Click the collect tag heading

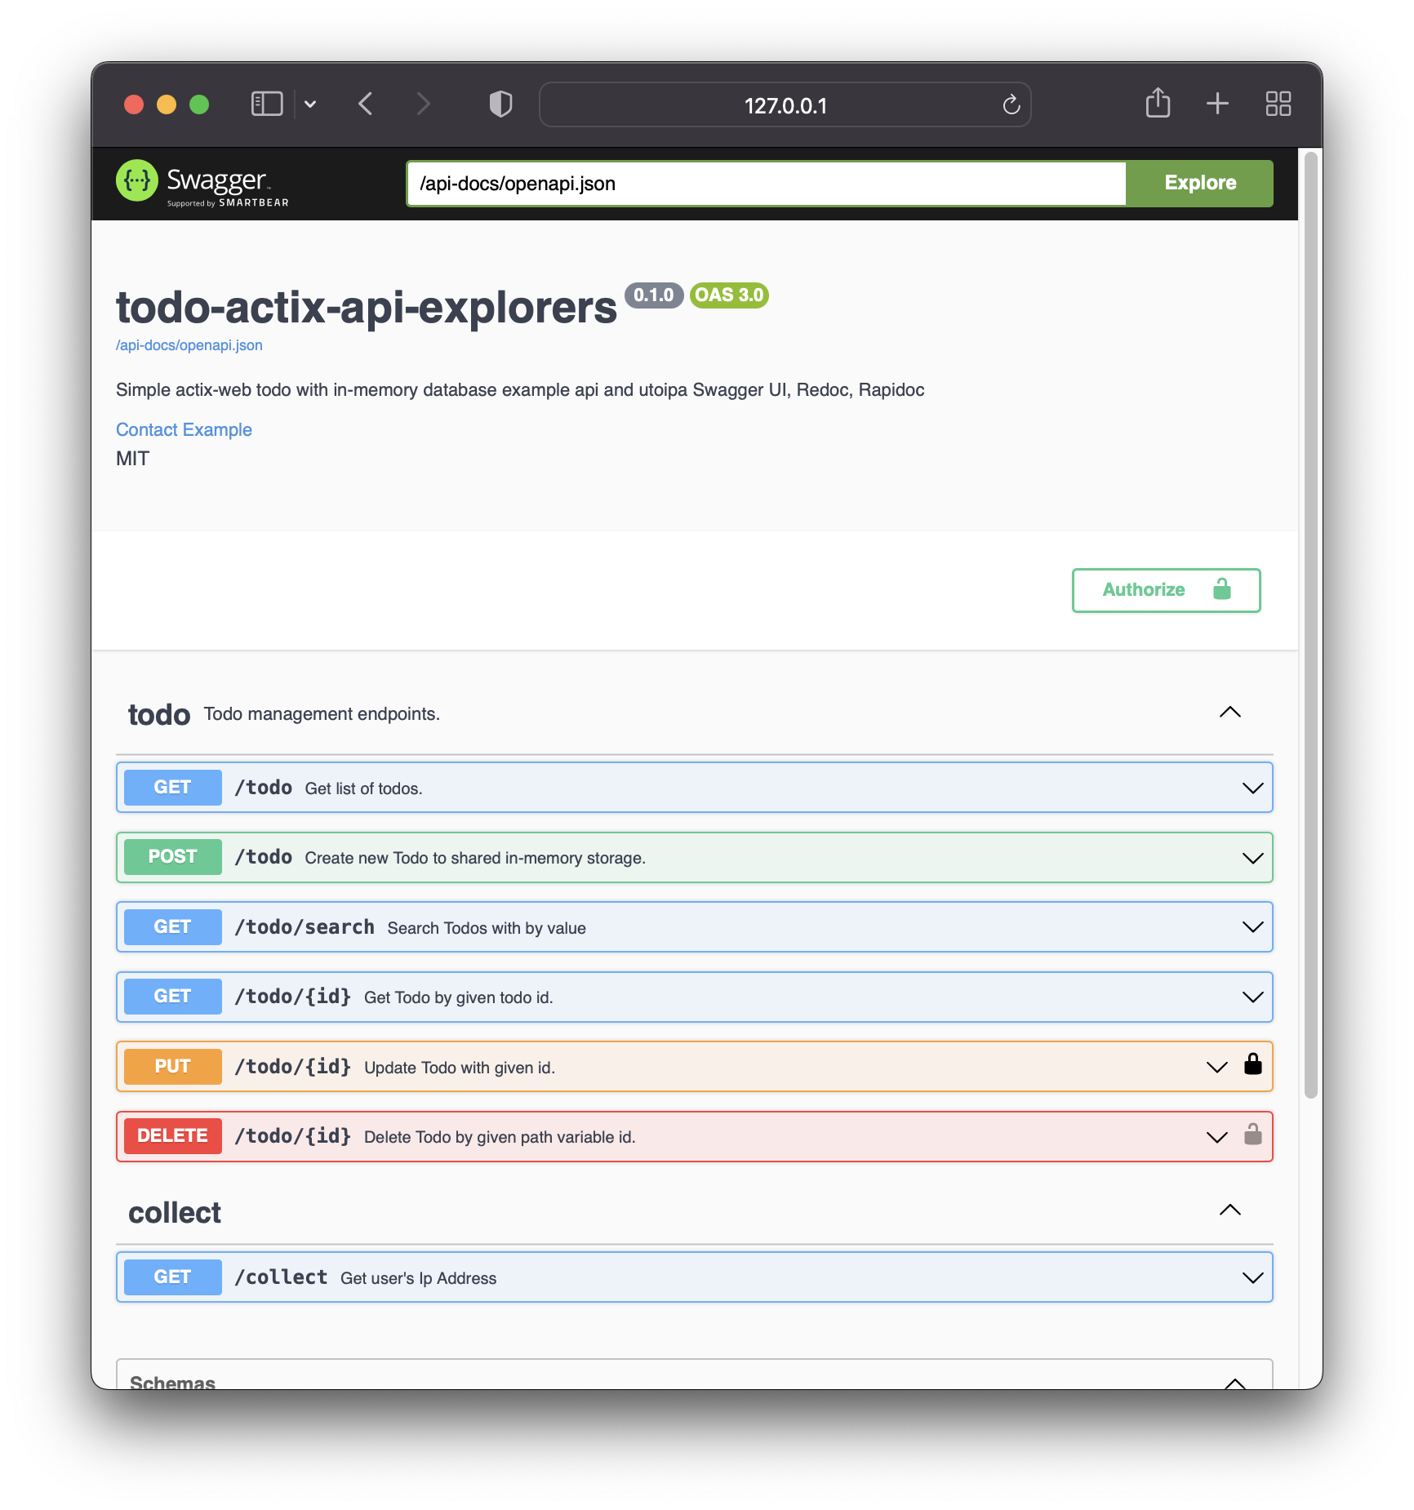[x=175, y=1213]
